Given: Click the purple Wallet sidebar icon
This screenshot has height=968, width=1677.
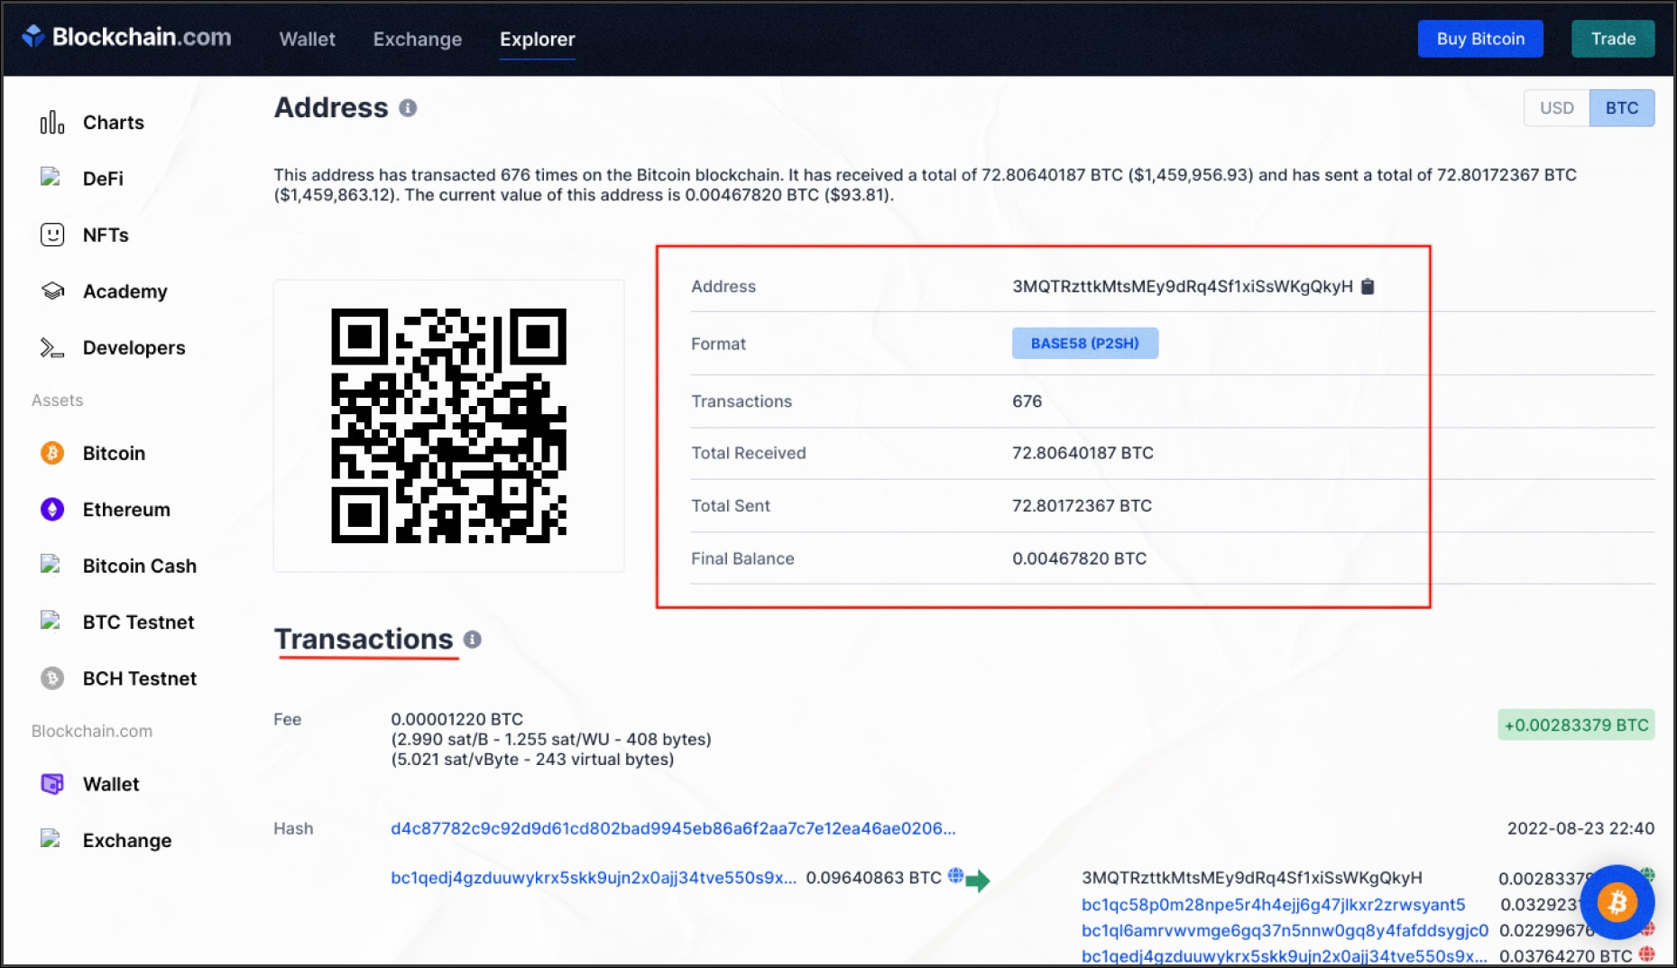Looking at the screenshot, I should click(52, 783).
